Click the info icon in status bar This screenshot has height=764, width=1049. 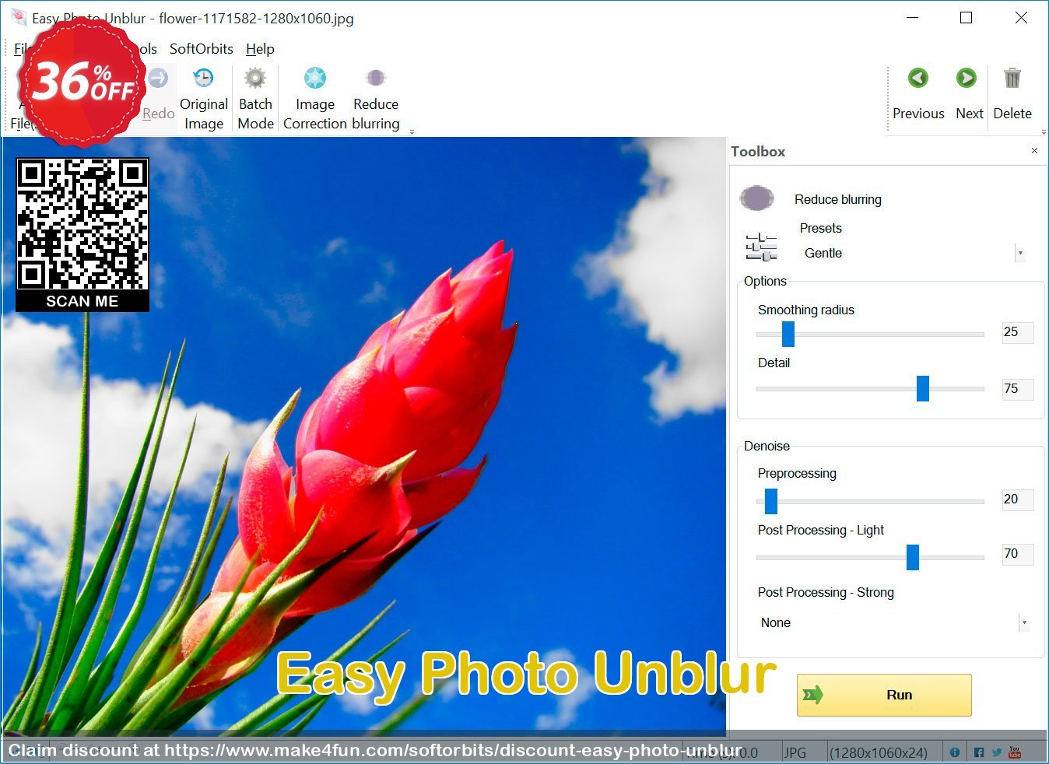pos(954,752)
